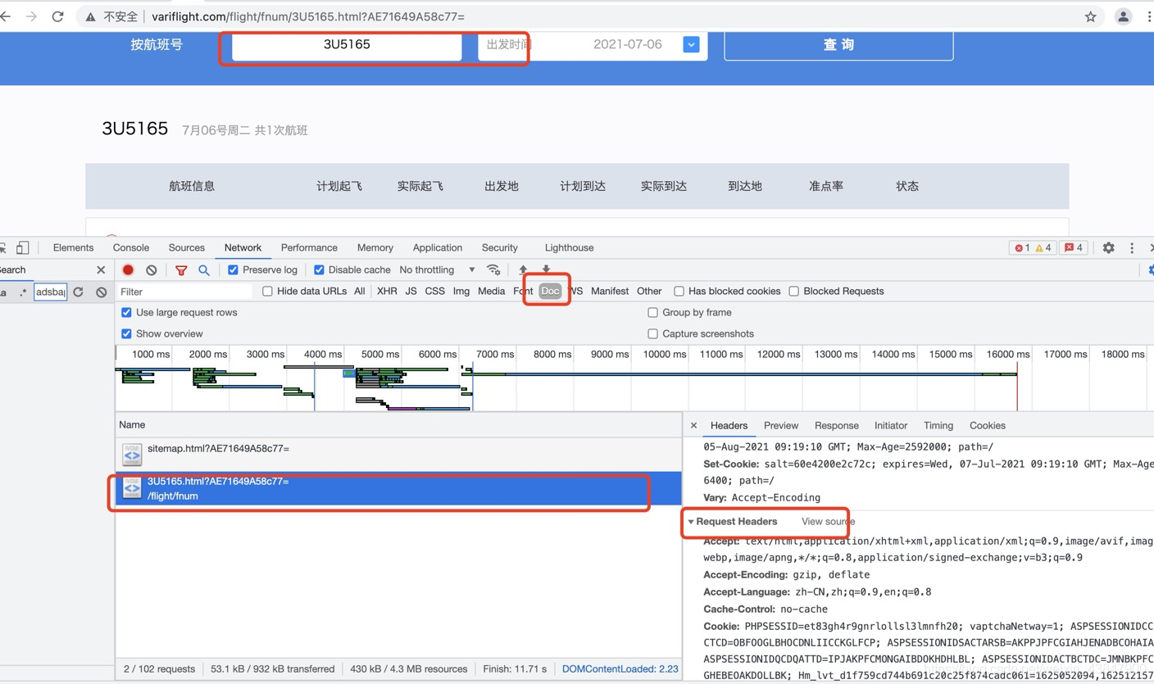Open network search with magnifier icon
Screen dimensions: 1154x684
coord(204,270)
